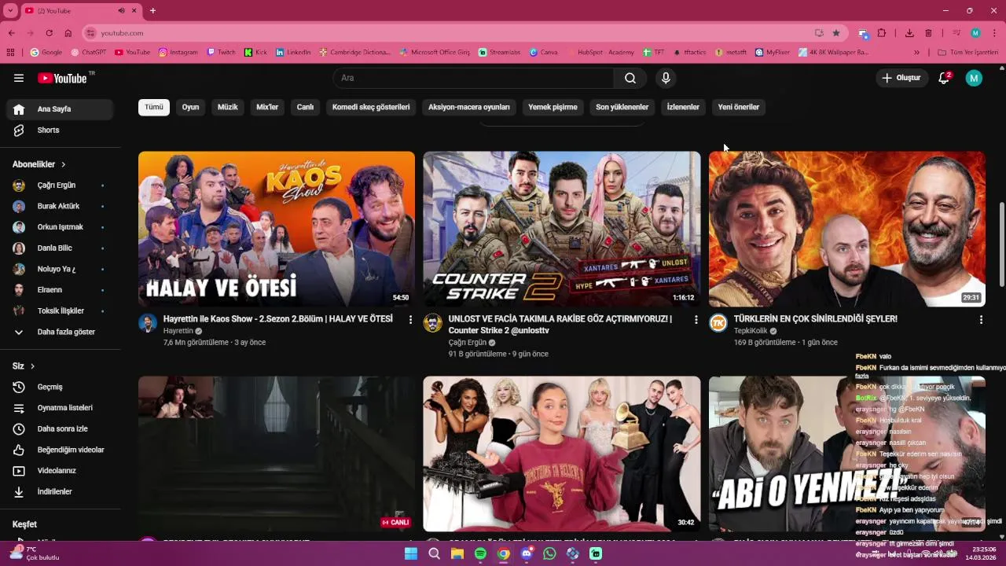Select Komedi skeç gösterileri chip
The image size is (1006, 566).
tap(371, 107)
